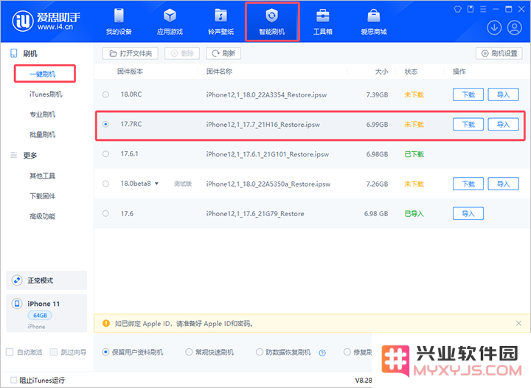Click the 固件版本 column header
Image resolution: width=531 pixels, height=388 pixels.
pos(130,72)
